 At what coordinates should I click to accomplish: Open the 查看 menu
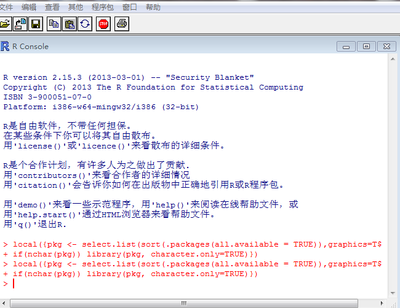click(x=52, y=7)
